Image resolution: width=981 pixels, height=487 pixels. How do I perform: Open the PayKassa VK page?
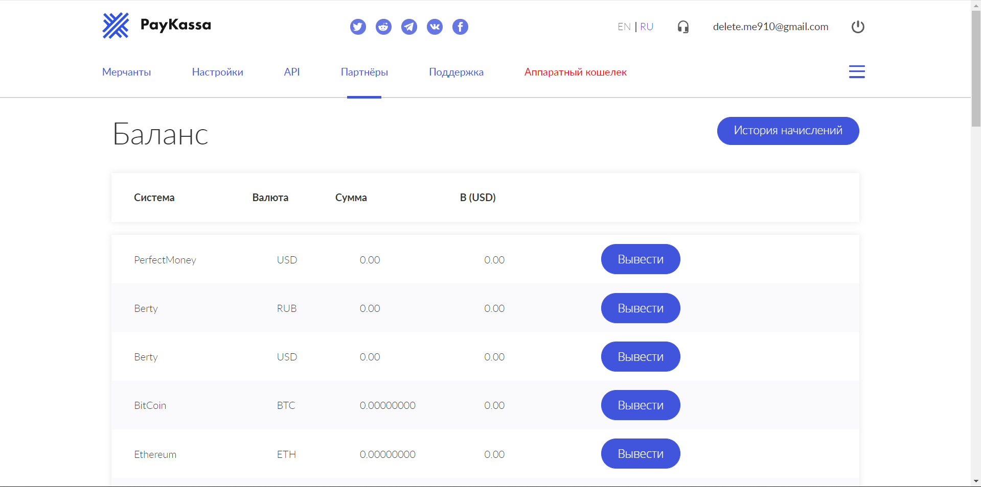click(x=435, y=27)
